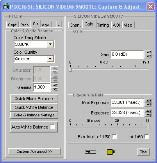Expand Custom Advanced >> options

pos(34,152)
